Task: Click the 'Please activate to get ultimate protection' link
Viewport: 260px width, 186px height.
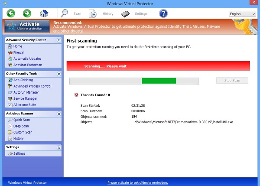Action: [138, 183]
